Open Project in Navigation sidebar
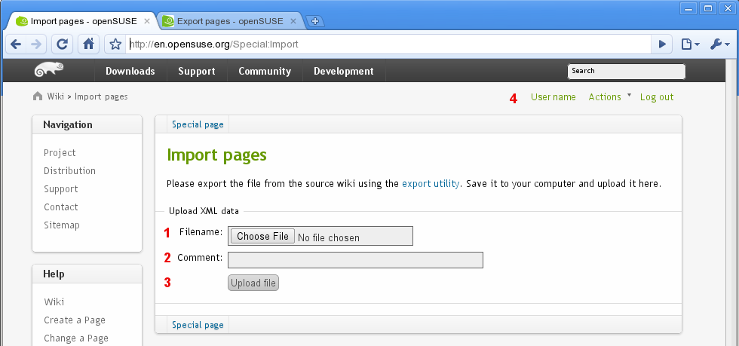739x346 pixels. pos(60,153)
